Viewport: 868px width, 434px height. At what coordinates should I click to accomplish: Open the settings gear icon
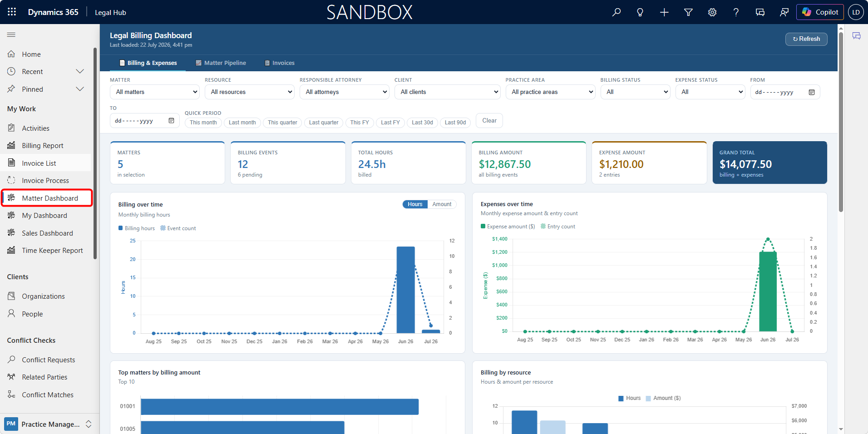pyautogui.click(x=712, y=12)
